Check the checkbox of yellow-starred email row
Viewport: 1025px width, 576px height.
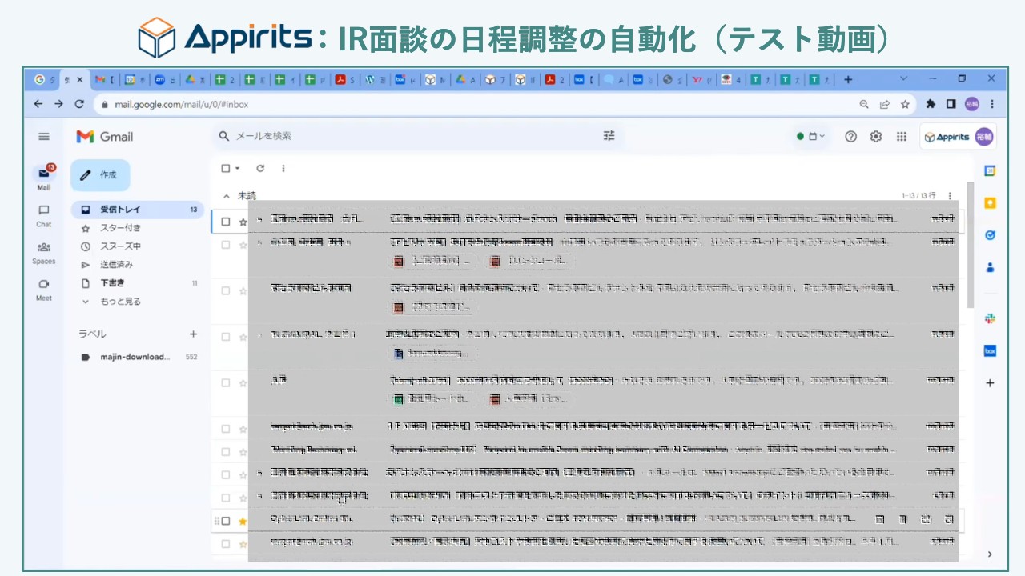point(226,521)
